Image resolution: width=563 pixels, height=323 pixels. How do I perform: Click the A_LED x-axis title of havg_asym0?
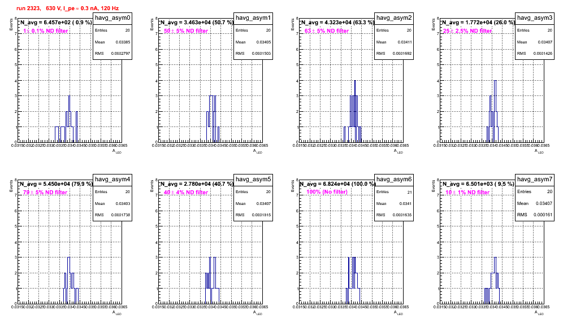point(117,151)
